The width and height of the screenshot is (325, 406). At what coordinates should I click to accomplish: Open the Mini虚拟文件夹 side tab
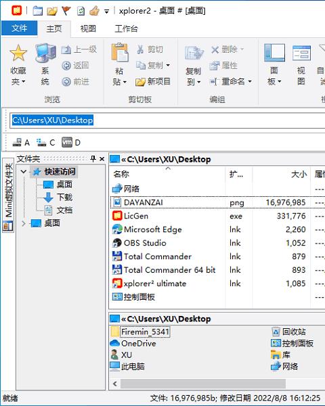pos(8,196)
